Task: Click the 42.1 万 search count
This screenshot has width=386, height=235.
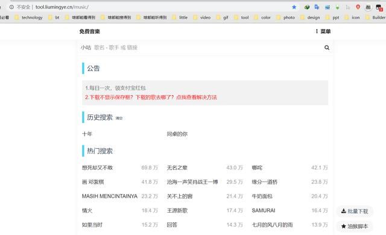Action: 320,168
